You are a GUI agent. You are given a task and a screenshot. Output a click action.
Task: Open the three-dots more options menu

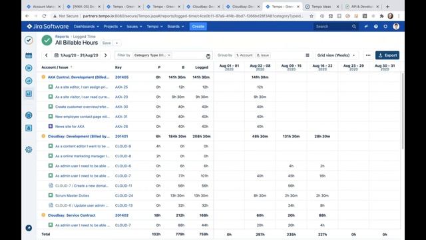[368, 55]
